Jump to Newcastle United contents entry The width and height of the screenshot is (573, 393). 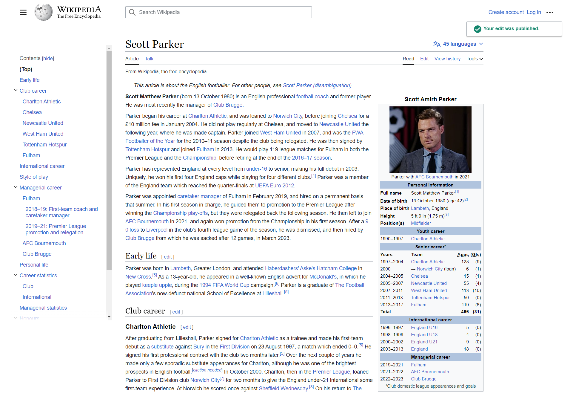click(43, 123)
